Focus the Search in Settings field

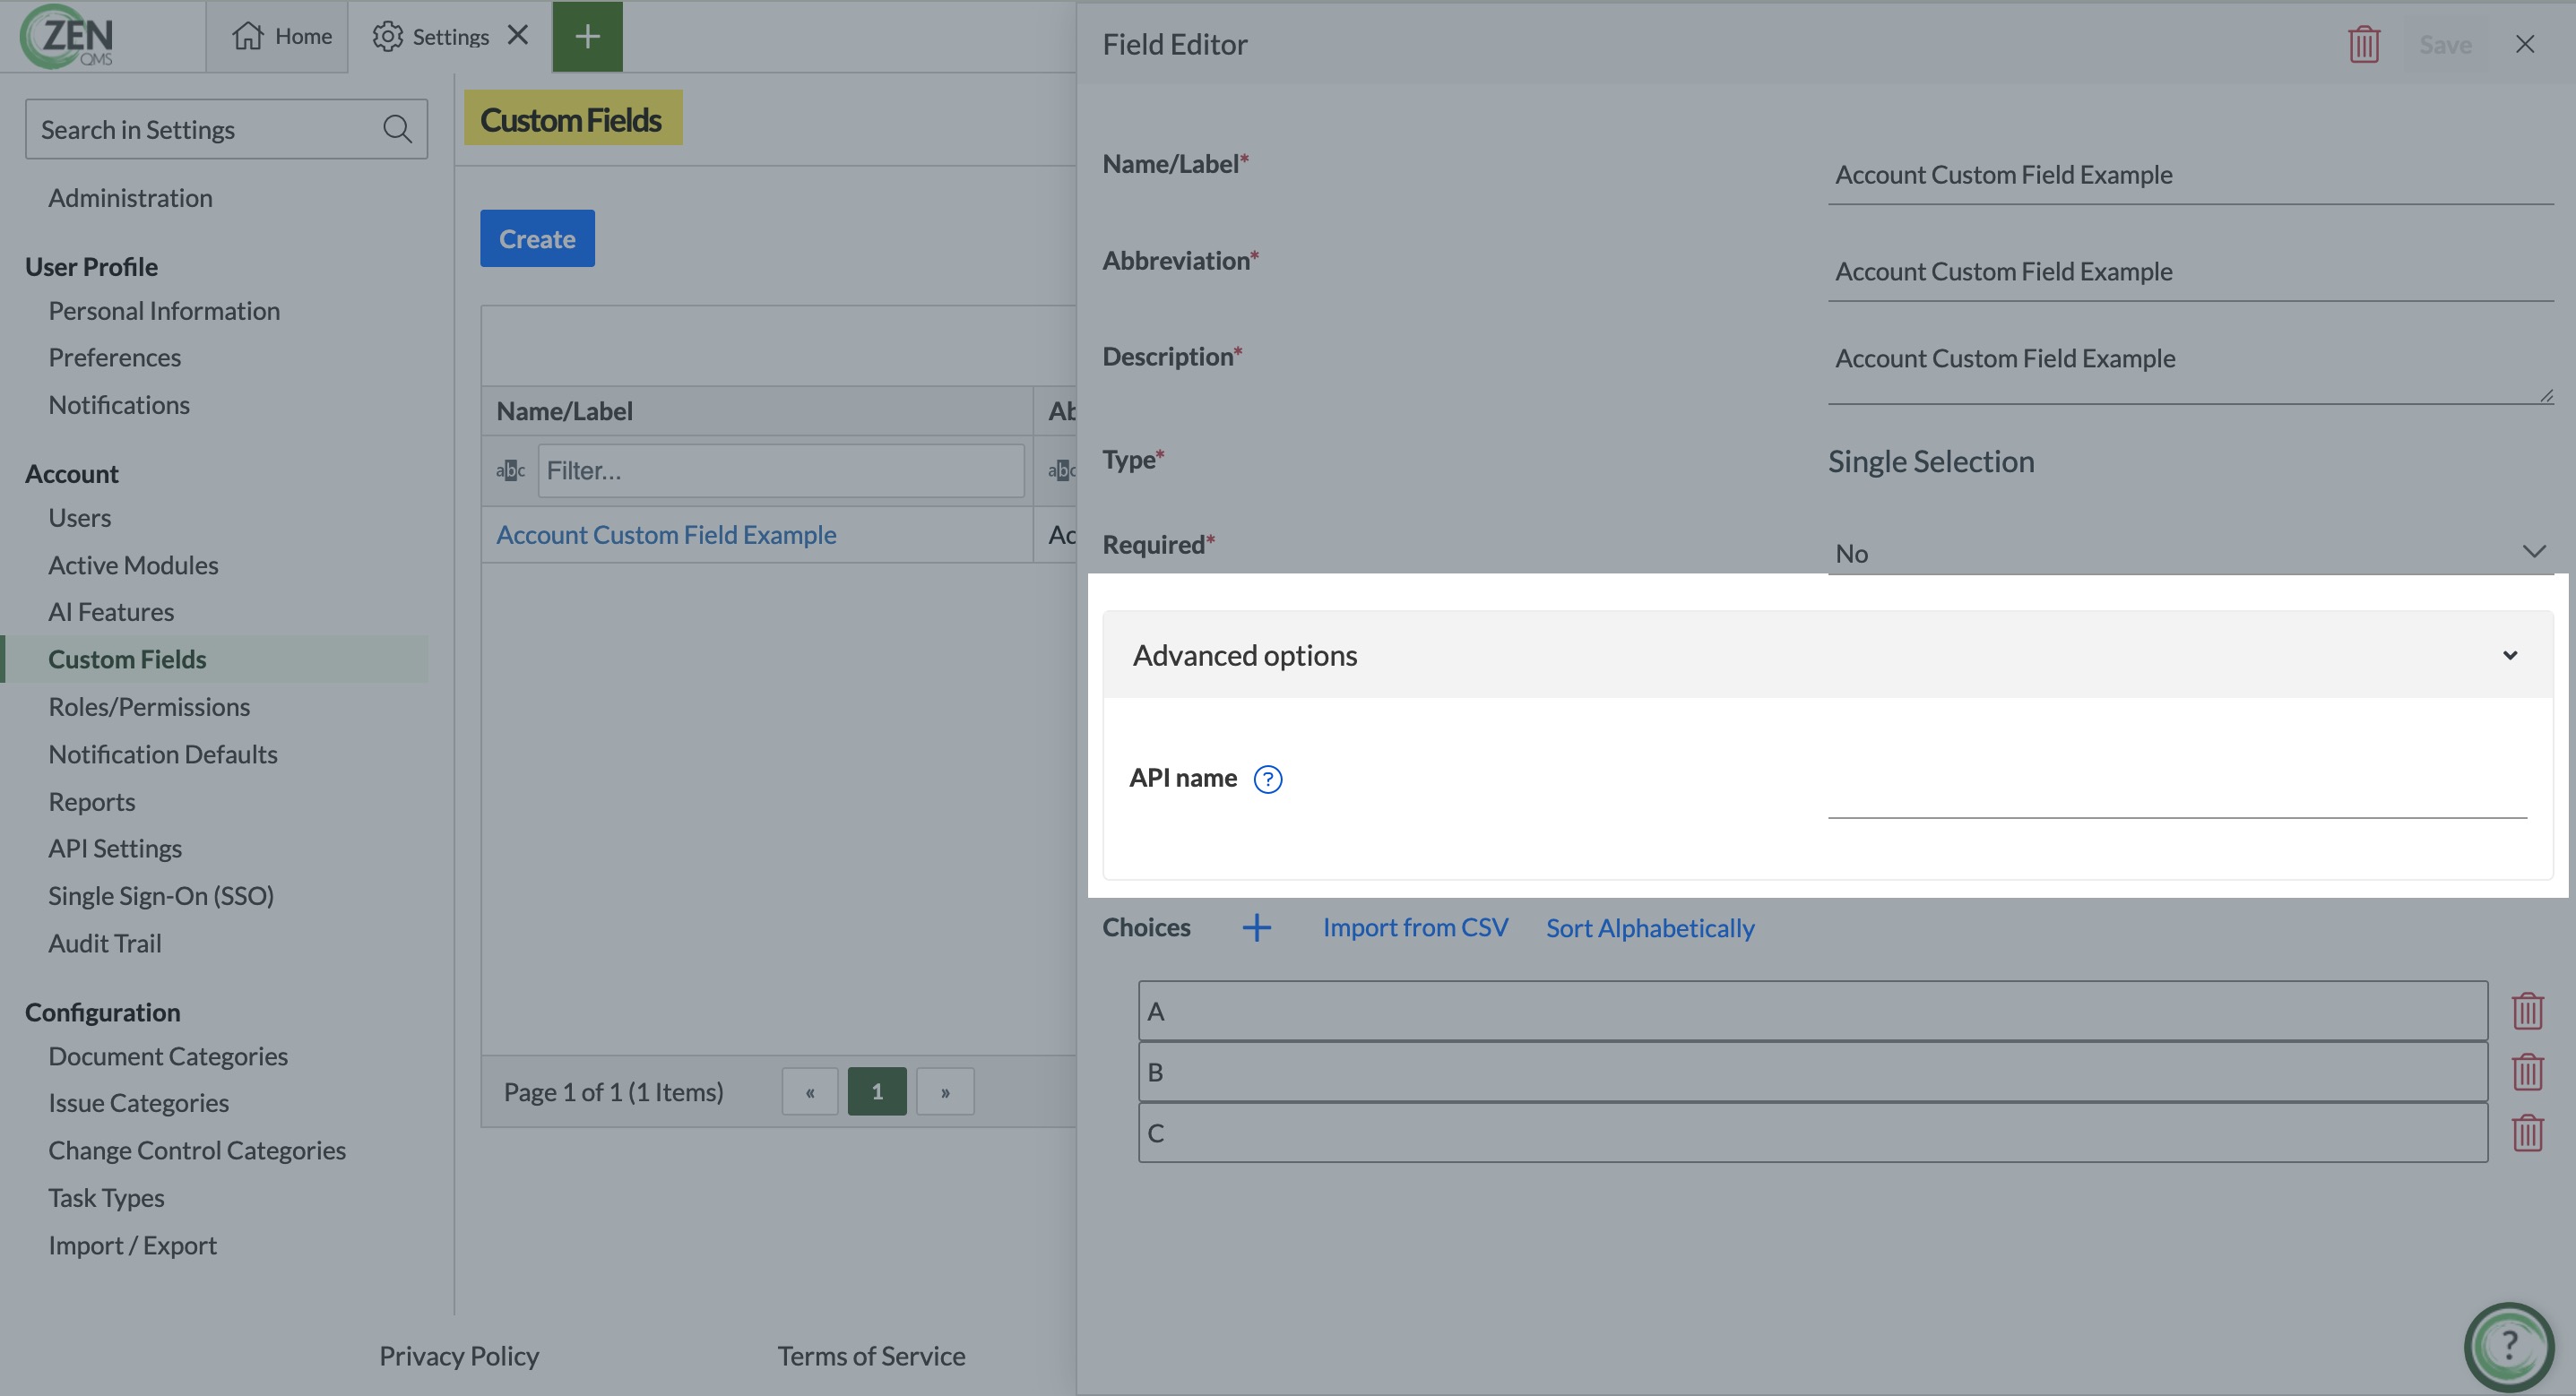coord(226,129)
